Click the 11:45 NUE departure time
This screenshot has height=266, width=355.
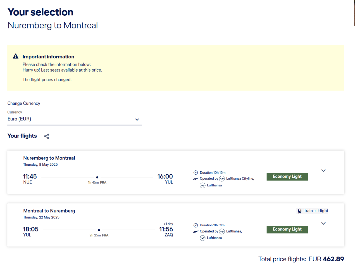(30, 177)
